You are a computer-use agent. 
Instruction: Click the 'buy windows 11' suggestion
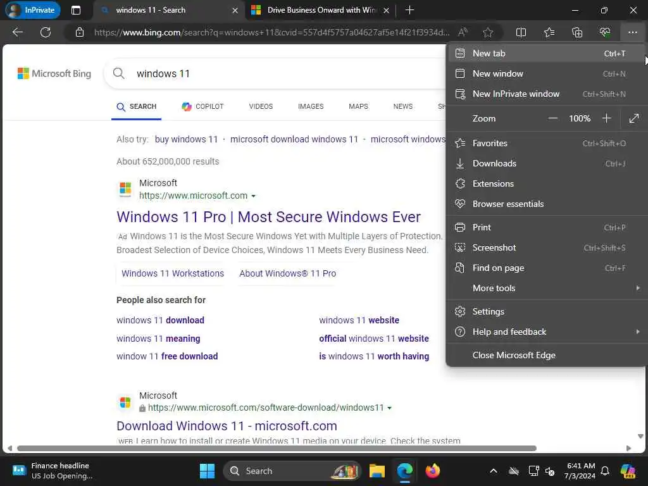pos(187,139)
